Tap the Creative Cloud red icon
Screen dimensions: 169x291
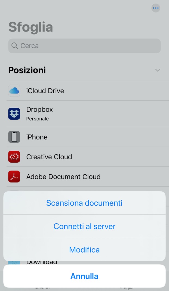[x=14, y=157]
